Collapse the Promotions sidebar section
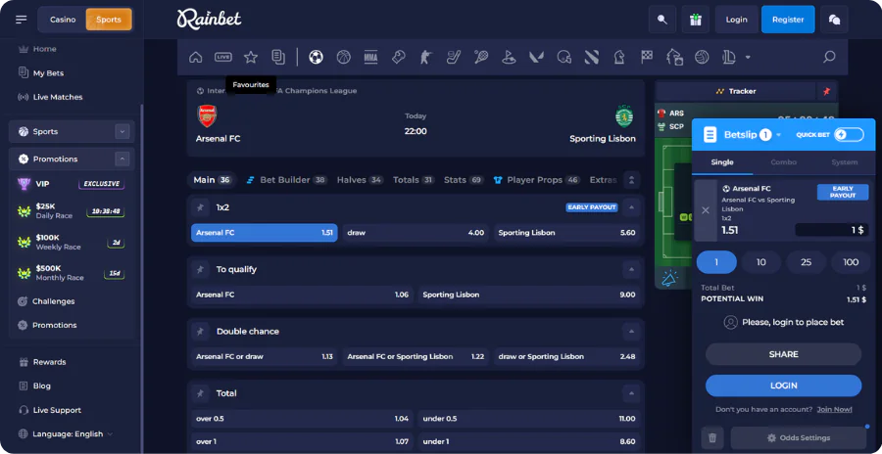 (122, 159)
